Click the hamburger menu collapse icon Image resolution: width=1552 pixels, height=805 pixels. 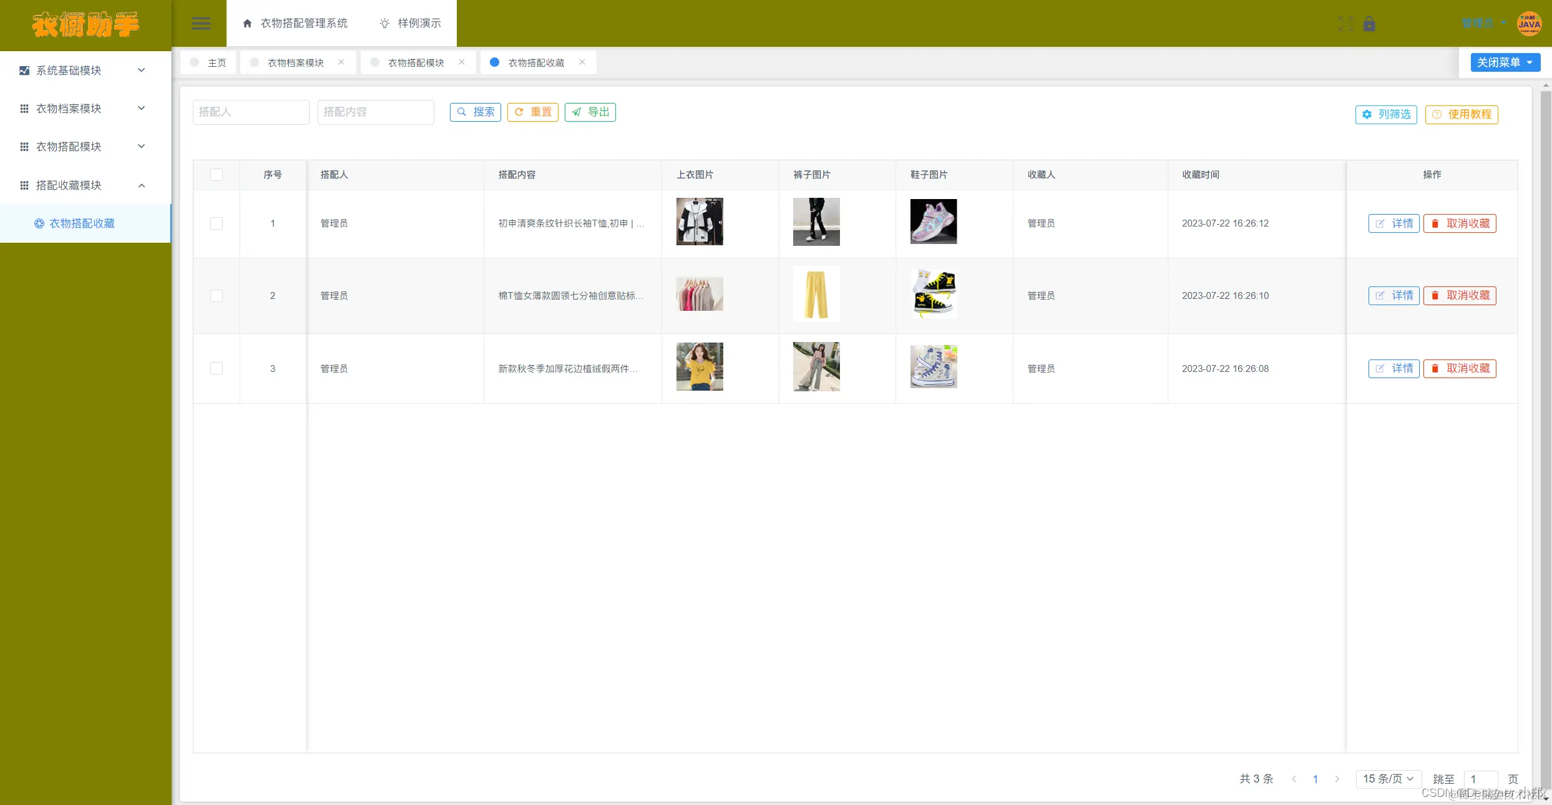click(x=200, y=24)
